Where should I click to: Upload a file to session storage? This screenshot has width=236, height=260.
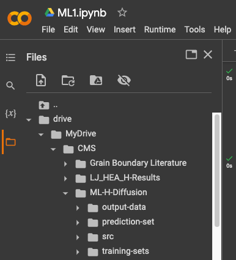[x=41, y=80]
